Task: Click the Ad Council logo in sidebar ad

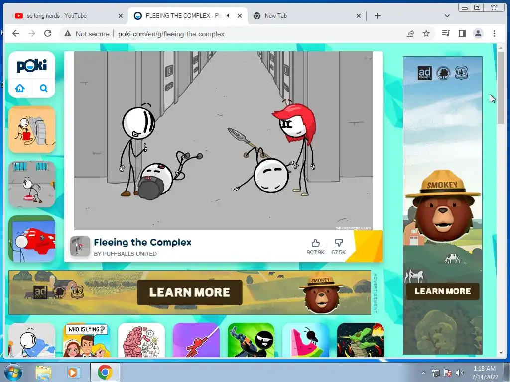Action: (x=425, y=73)
